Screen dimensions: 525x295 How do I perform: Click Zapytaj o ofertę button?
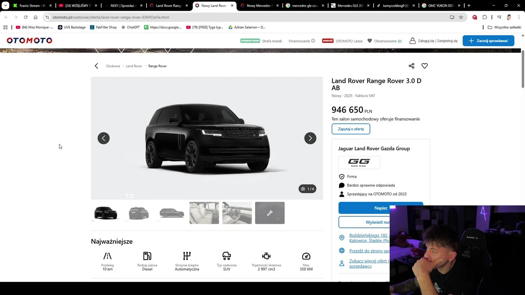click(351, 129)
